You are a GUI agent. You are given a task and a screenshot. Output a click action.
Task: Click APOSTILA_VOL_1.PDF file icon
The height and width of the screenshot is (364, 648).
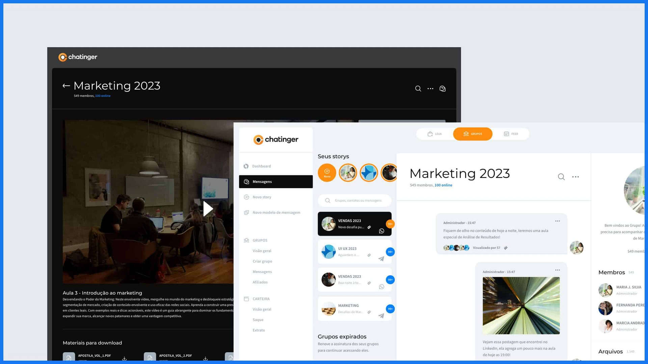[69, 357]
